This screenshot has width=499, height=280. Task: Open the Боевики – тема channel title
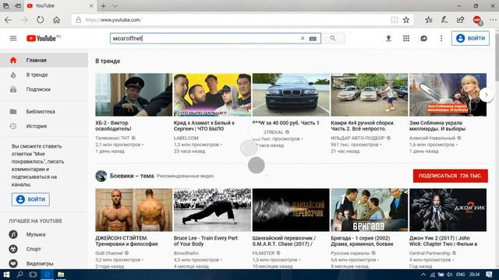coord(132,176)
